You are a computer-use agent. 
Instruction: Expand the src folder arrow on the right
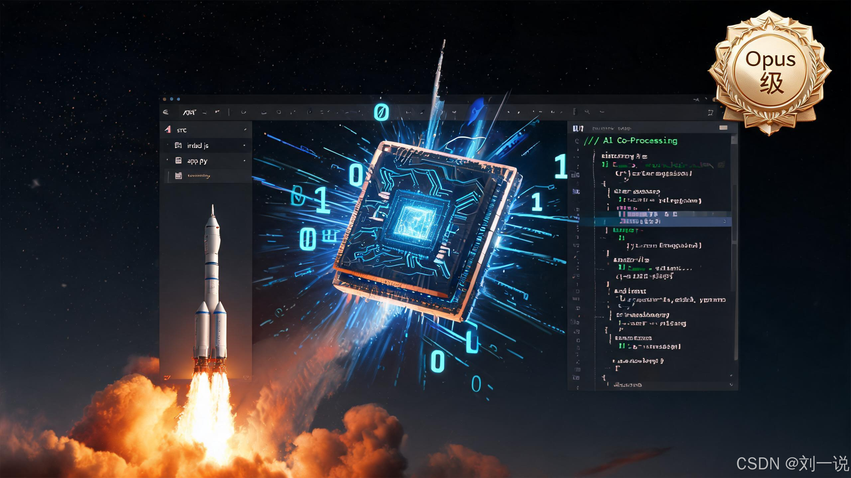[x=245, y=129]
